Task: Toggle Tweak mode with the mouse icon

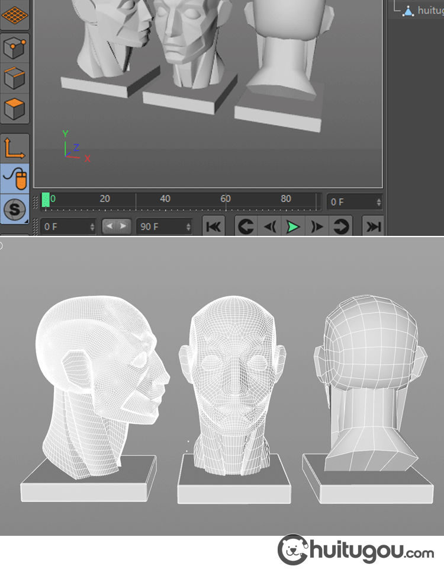Action: tap(15, 178)
